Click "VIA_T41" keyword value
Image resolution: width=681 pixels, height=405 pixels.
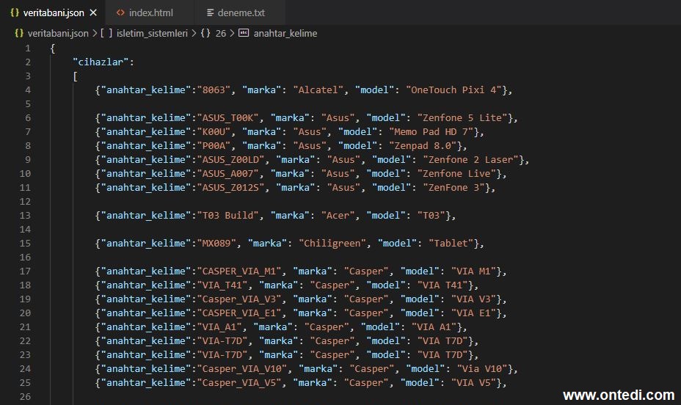click(222, 285)
